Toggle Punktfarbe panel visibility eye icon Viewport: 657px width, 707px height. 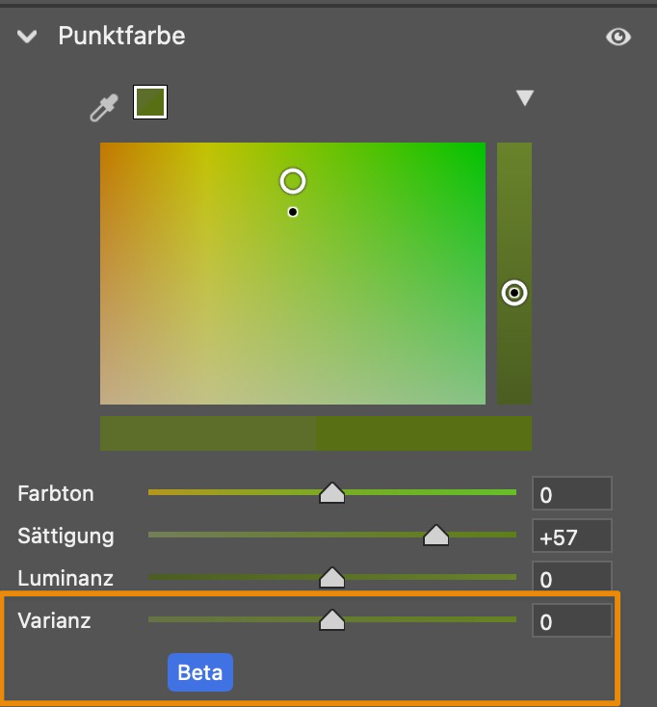(x=618, y=37)
